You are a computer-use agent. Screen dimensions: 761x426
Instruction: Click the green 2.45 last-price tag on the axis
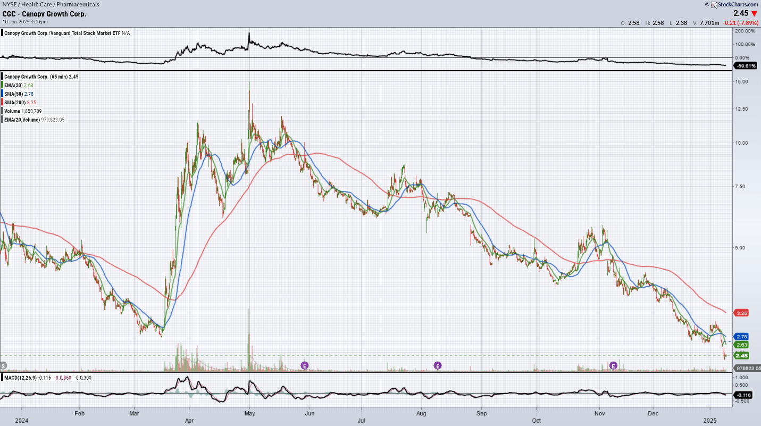[742, 355]
